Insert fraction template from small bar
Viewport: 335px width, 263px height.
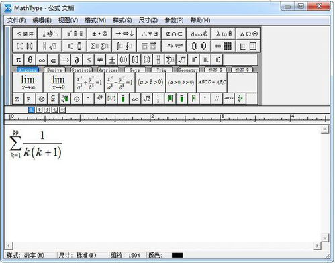(x=158, y=60)
